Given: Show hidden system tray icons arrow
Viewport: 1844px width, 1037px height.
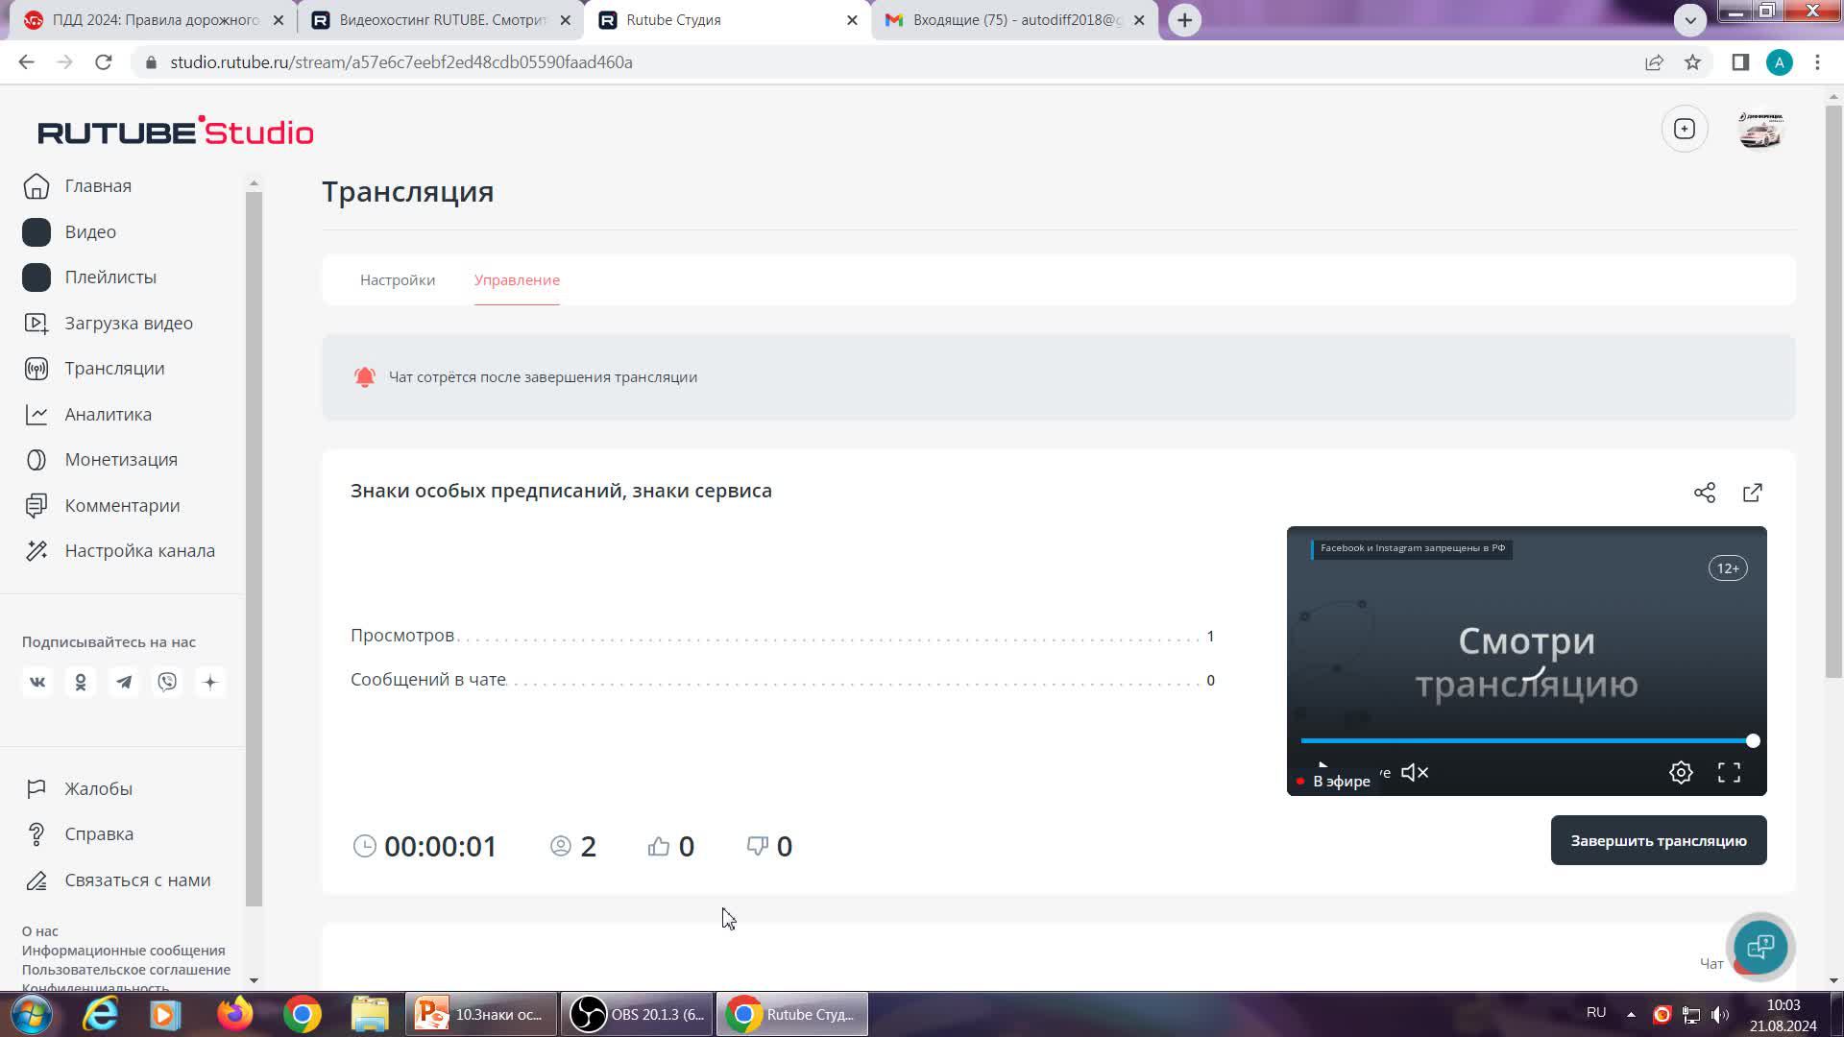Looking at the screenshot, I should pos(1631,1014).
